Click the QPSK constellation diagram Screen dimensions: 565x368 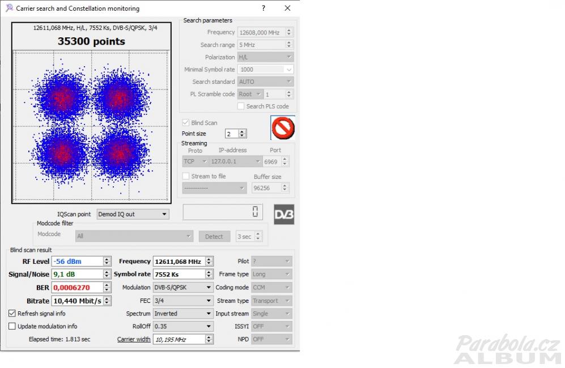coord(92,126)
